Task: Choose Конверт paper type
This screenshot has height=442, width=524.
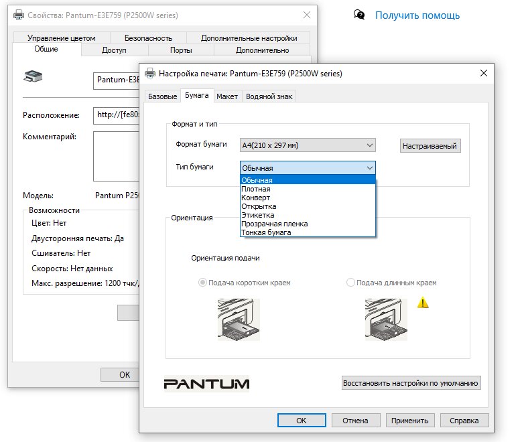Action: 308,198
